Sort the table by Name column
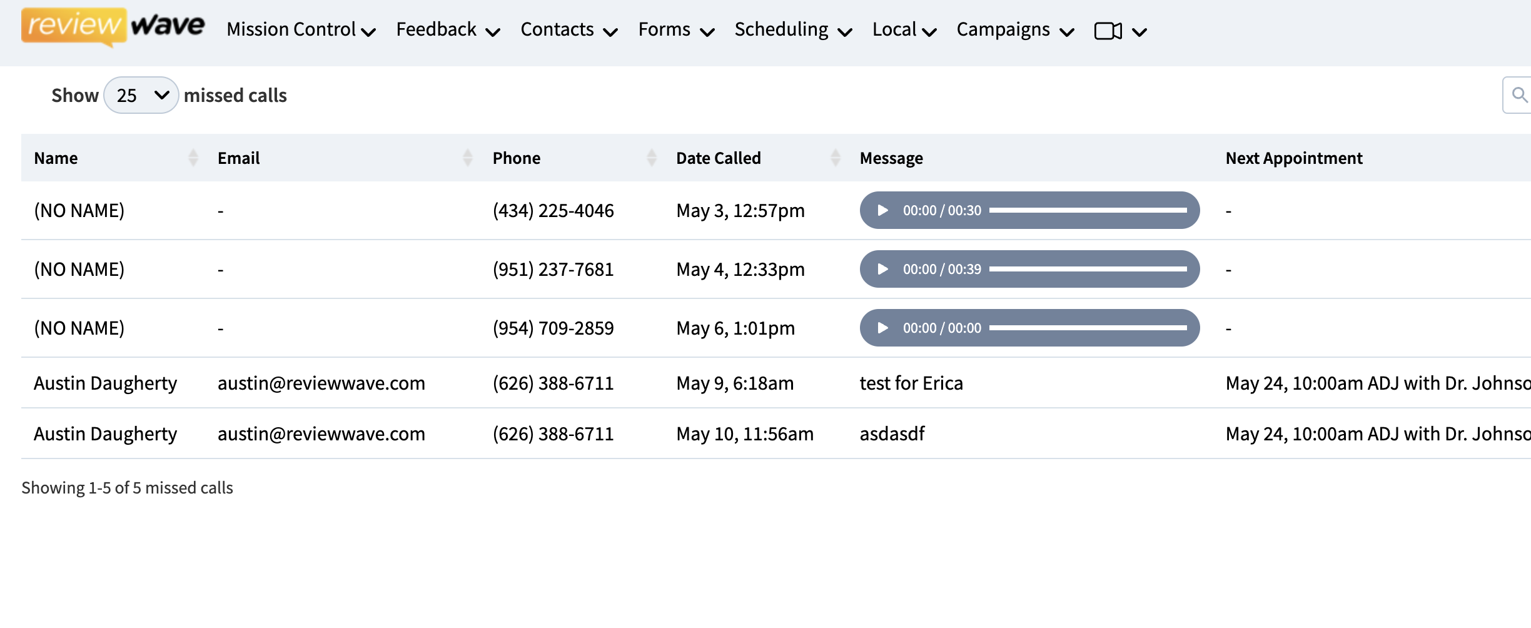Screen dimensions: 1531x628 point(193,158)
